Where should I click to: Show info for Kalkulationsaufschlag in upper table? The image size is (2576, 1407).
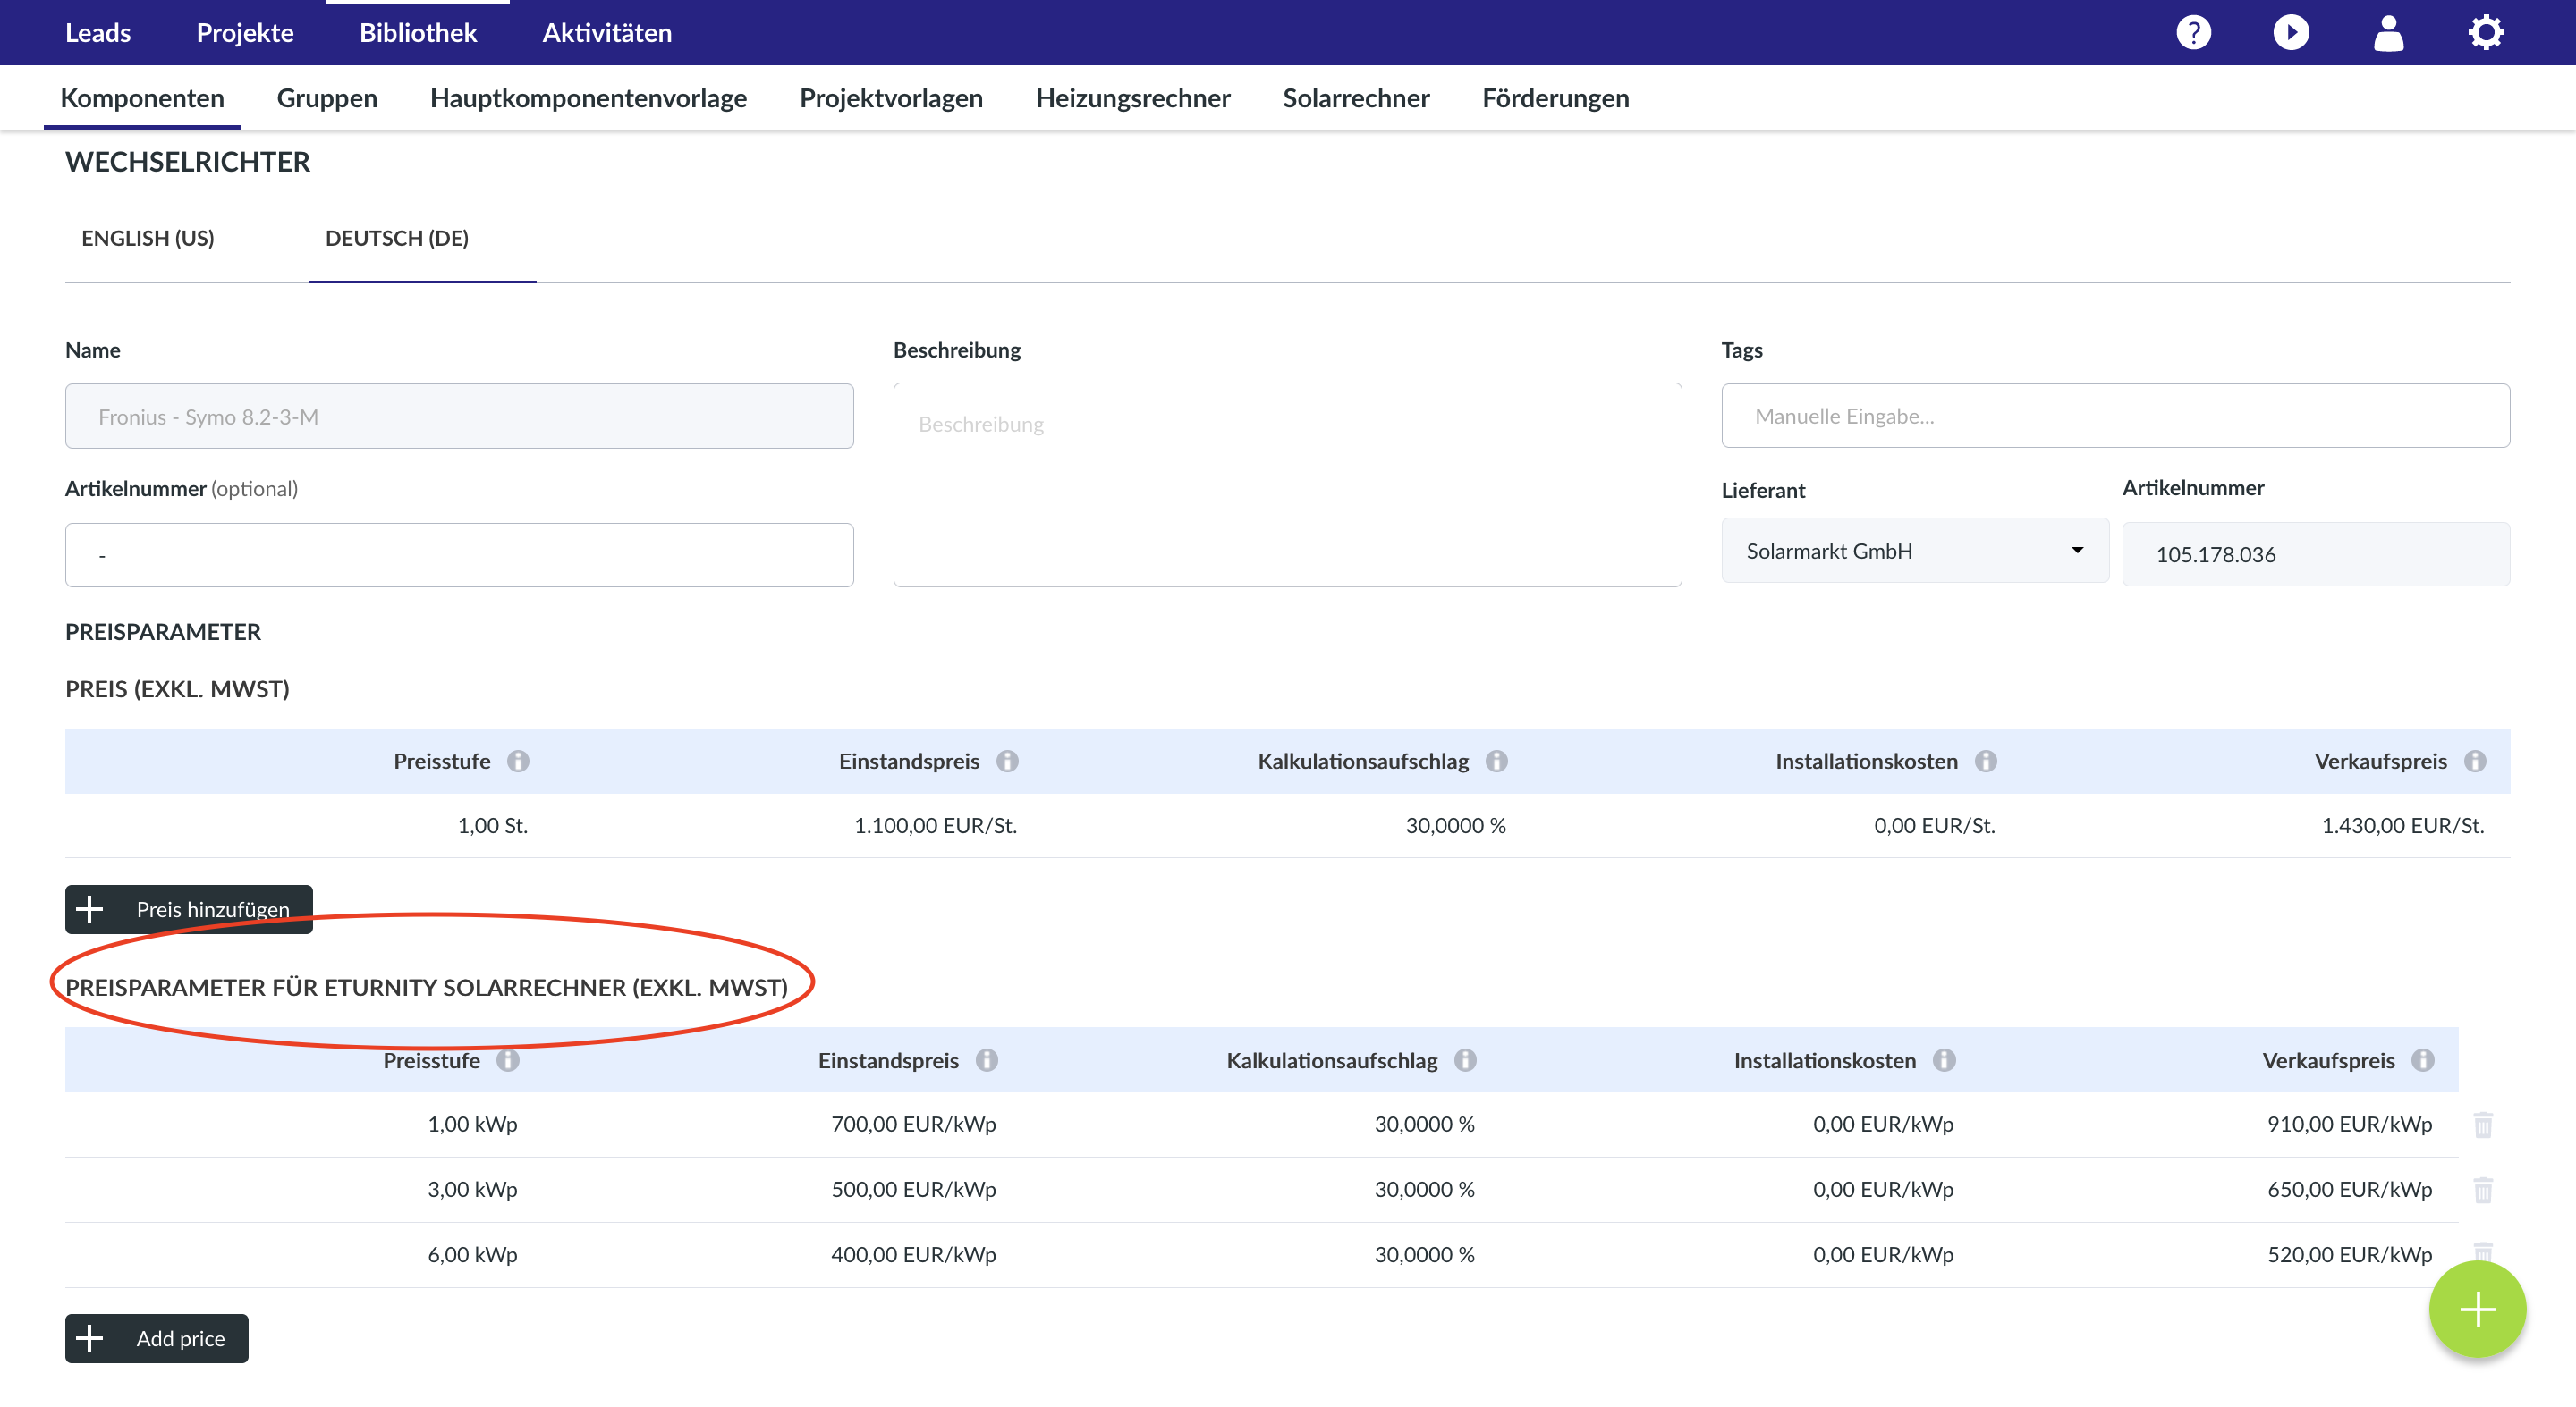pyautogui.click(x=1496, y=762)
